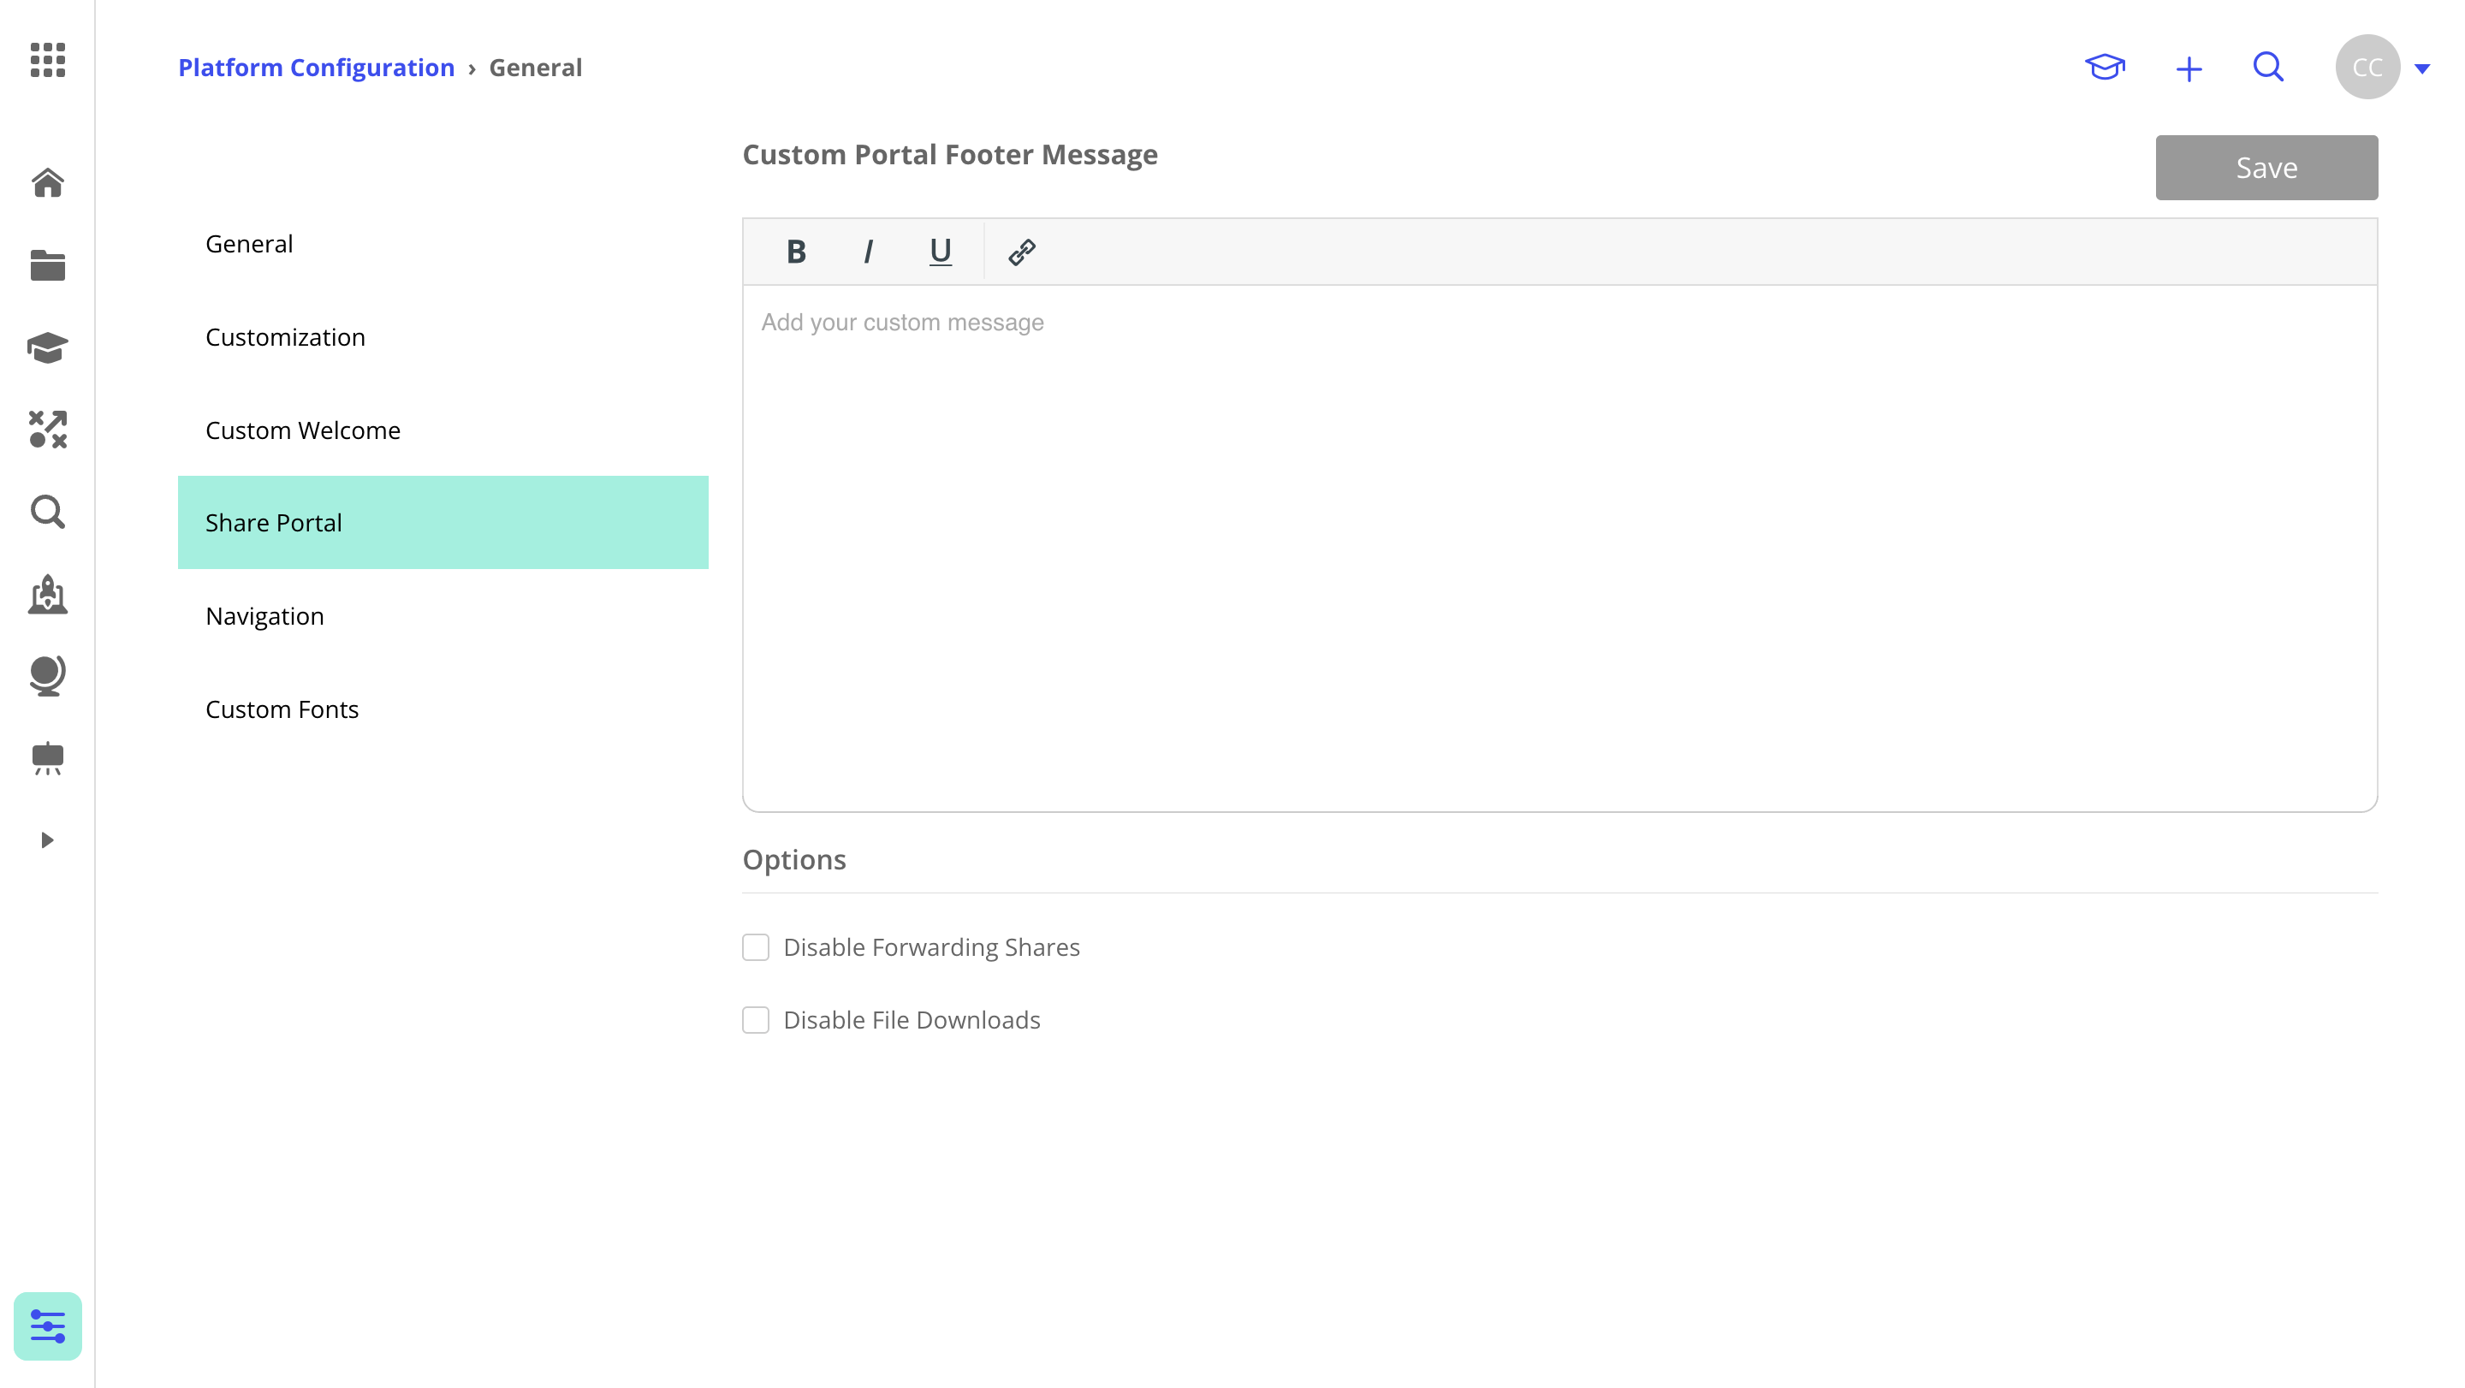The width and height of the screenshot is (2465, 1388).
Task: Go to Home via sidebar house icon
Action: [x=47, y=181]
